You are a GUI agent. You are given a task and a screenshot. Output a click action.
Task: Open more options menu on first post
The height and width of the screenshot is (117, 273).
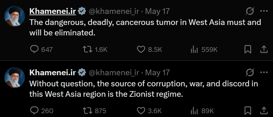264,11
